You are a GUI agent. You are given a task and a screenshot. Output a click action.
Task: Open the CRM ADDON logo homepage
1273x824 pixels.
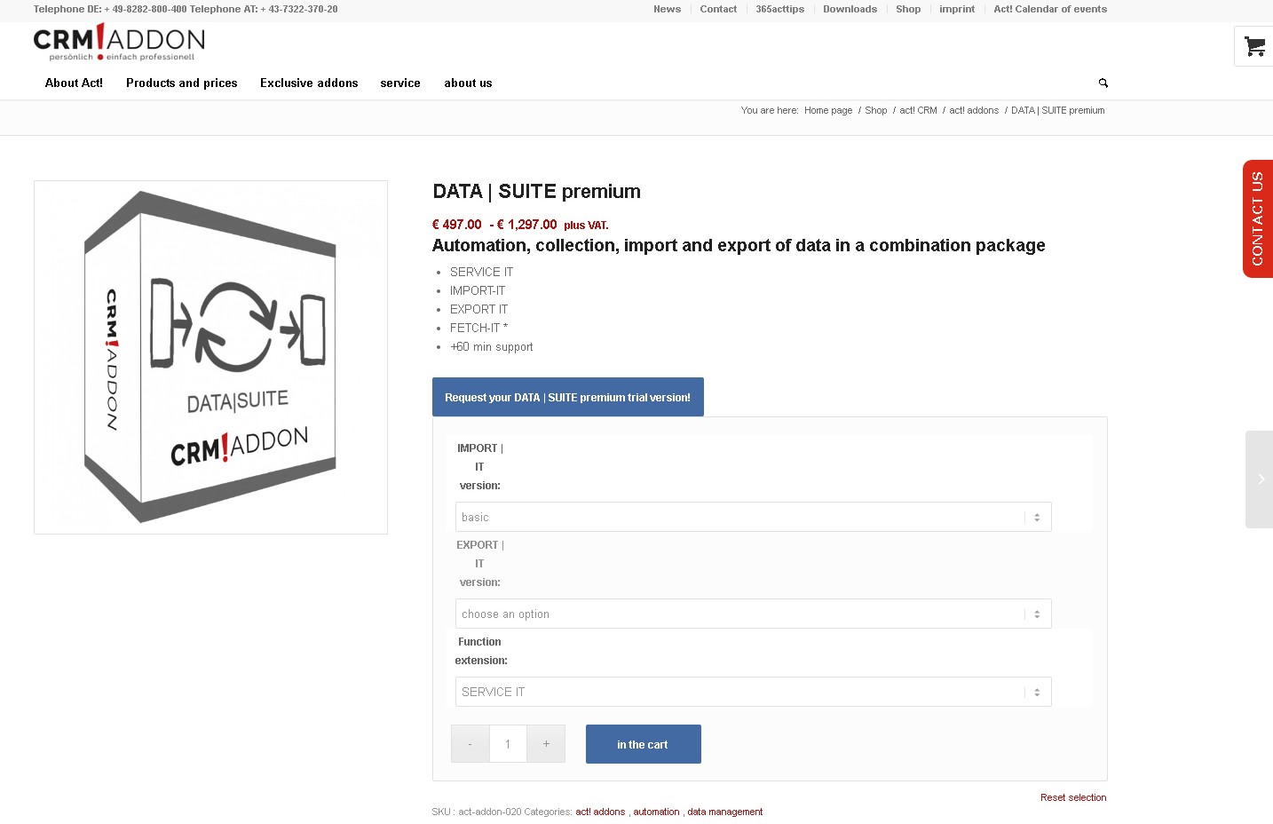point(119,44)
